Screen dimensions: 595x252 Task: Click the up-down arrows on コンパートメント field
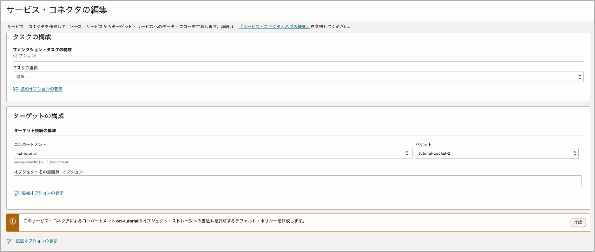[x=406, y=153]
